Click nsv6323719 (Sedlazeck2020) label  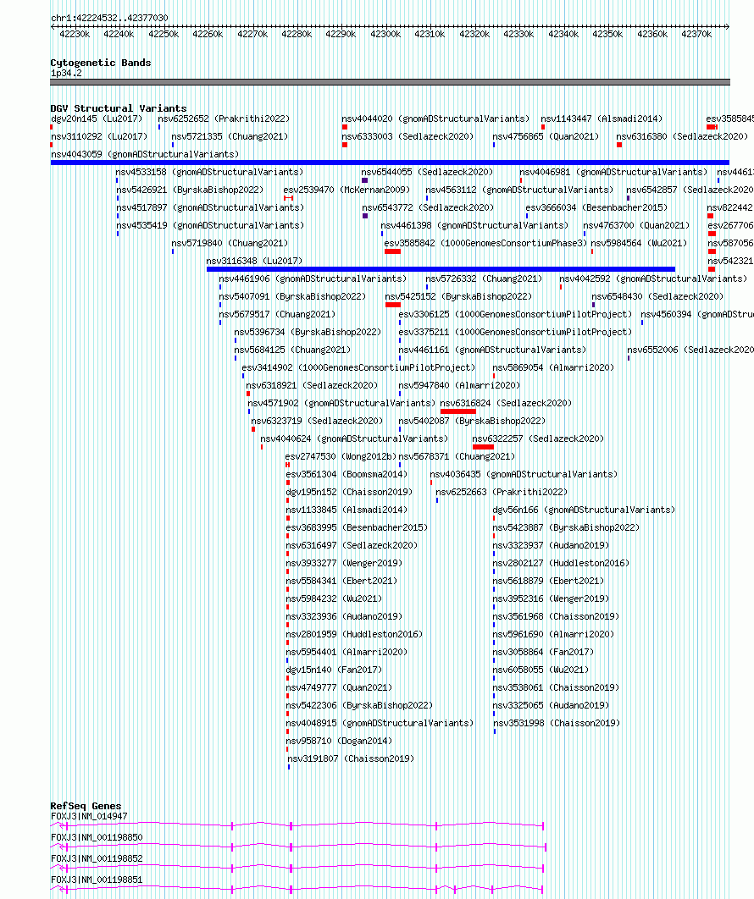[x=317, y=421]
